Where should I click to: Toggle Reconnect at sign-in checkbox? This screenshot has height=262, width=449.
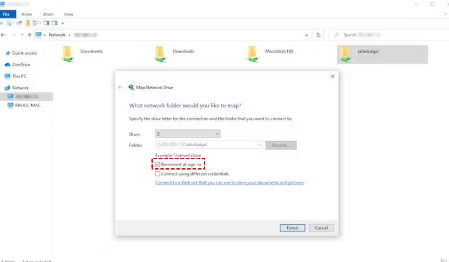[x=158, y=165]
